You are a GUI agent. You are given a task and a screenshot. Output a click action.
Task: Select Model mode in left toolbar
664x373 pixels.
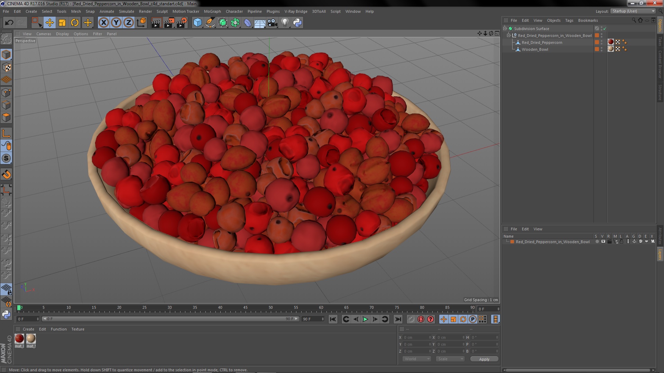pos(6,55)
